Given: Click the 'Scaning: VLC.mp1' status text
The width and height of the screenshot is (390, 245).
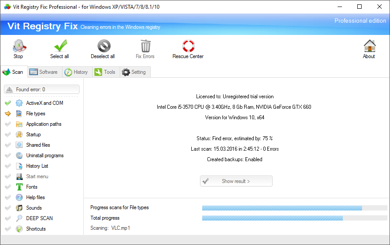Looking at the screenshot, I should tap(110, 228).
